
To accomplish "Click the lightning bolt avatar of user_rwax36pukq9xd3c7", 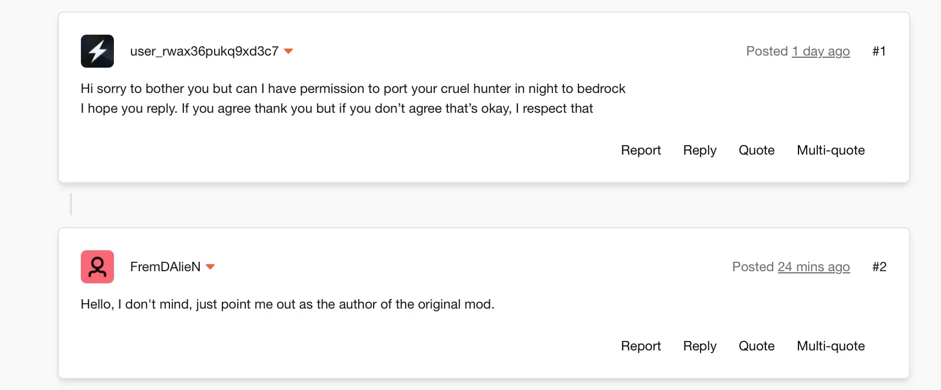I will click(x=97, y=51).
